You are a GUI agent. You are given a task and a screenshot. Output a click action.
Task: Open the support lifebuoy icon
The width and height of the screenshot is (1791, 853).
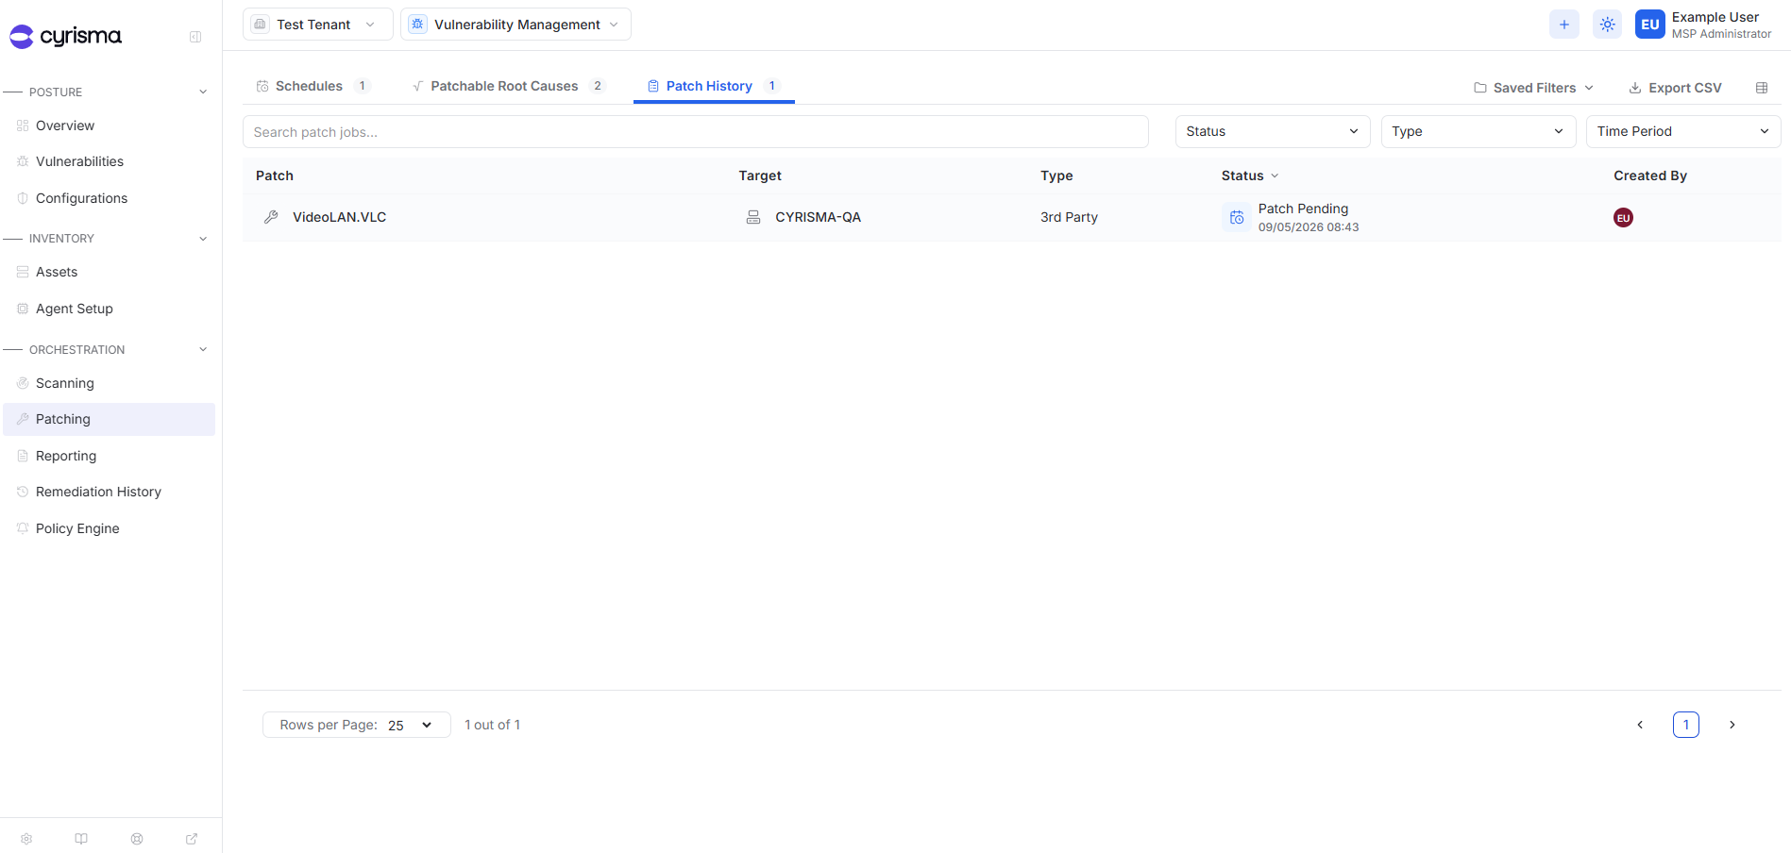coord(137,839)
